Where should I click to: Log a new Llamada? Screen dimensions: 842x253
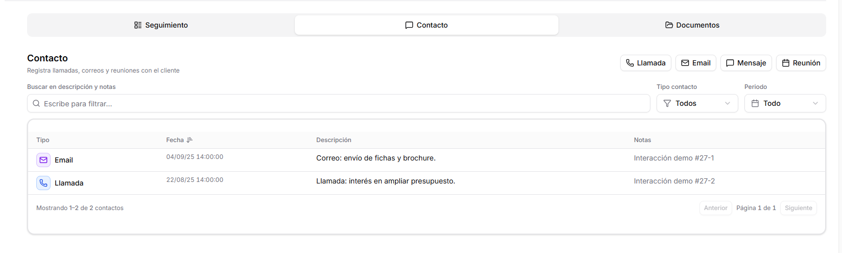(x=646, y=63)
